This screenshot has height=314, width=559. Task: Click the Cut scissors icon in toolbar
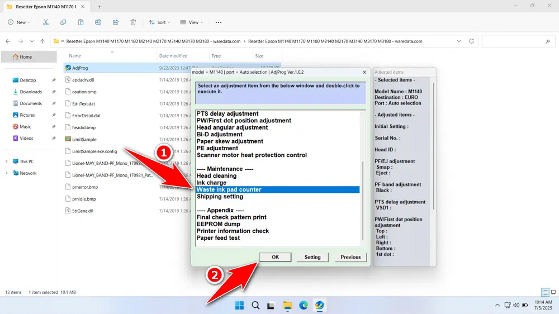point(46,22)
